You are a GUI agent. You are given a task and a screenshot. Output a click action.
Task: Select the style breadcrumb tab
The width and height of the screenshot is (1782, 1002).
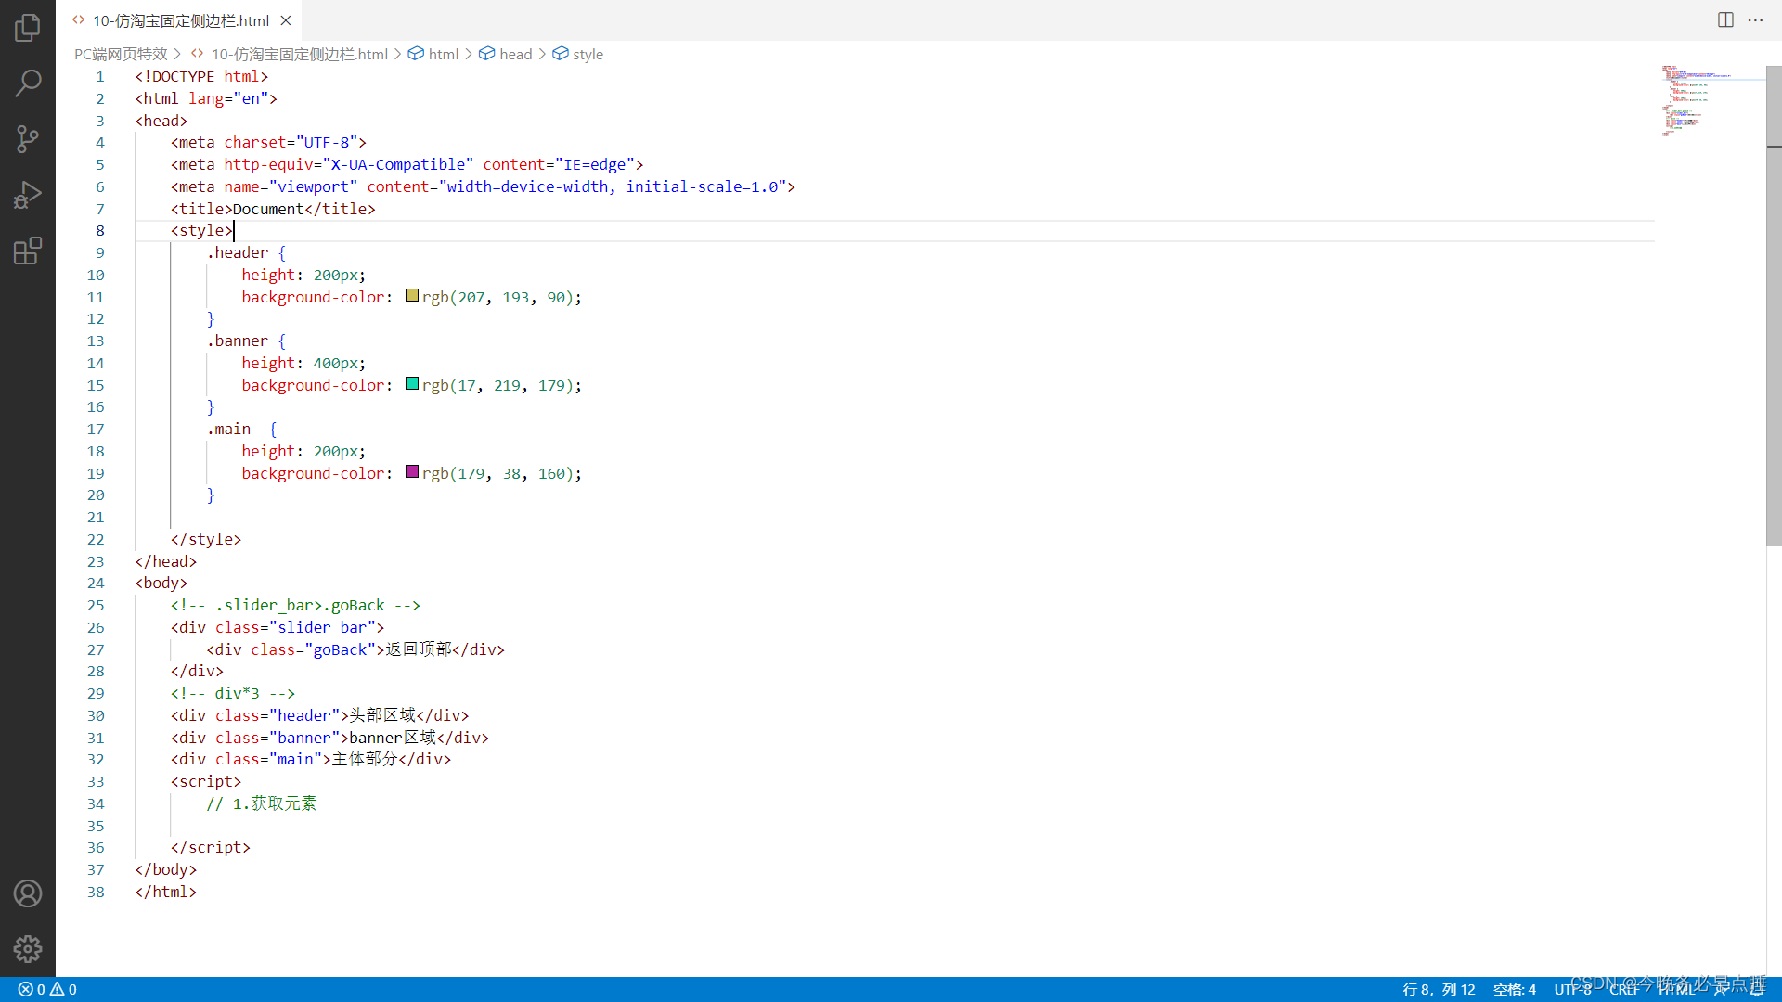coord(588,54)
